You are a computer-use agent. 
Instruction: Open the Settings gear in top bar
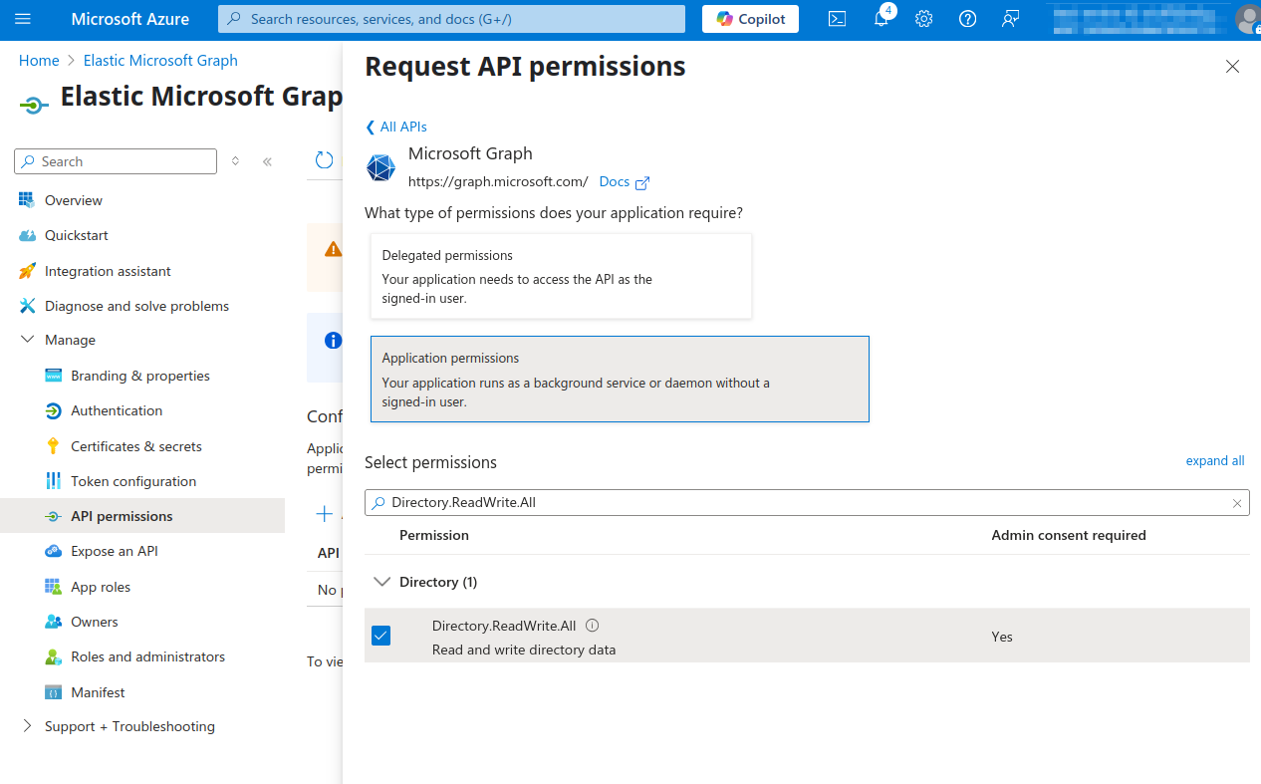click(923, 18)
